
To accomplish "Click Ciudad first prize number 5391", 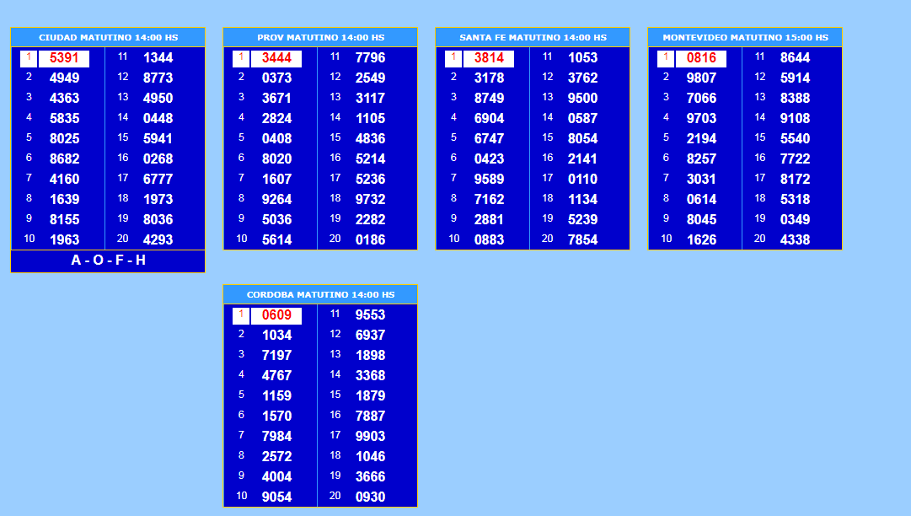I will point(64,58).
